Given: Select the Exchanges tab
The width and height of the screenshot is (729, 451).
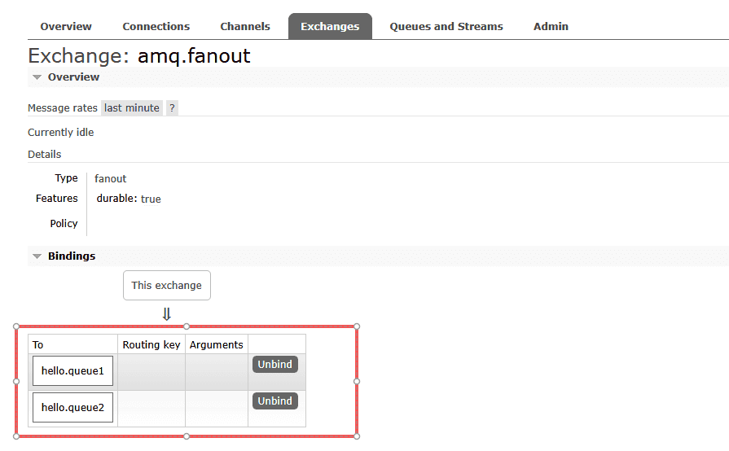Looking at the screenshot, I should pyautogui.click(x=330, y=27).
